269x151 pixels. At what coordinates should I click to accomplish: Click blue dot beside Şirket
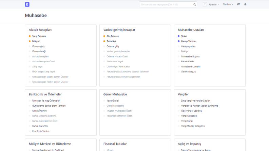coord(178,36)
